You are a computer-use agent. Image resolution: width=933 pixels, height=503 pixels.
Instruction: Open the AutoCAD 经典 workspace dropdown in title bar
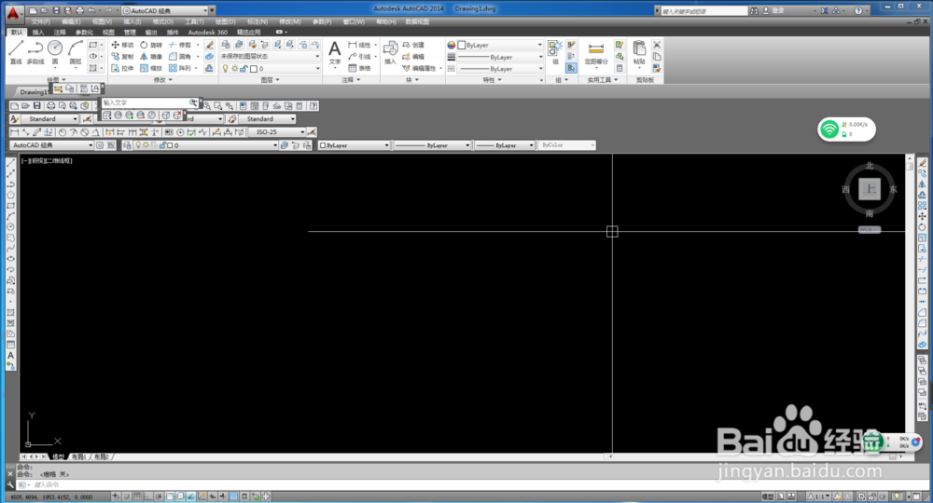coord(165,10)
